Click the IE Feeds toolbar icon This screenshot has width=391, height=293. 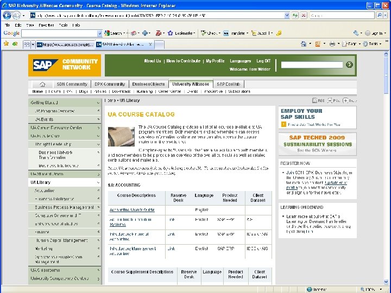[x=318, y=44]
